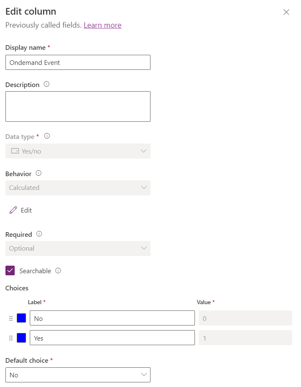
Task: Click the Searchable info icon
Action: (x=59, y=270)
